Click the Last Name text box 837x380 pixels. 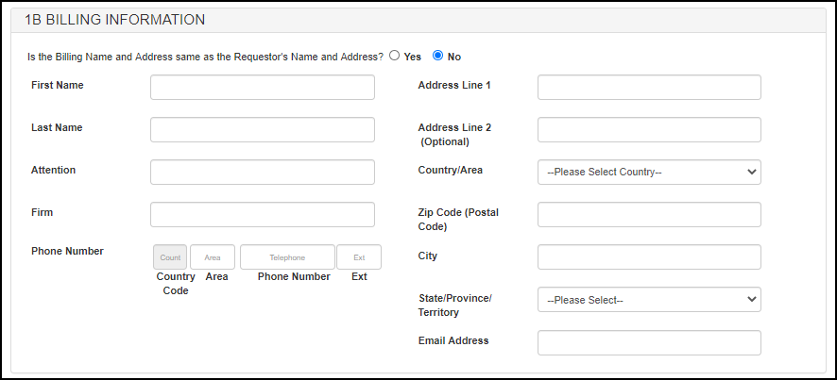point(262,130)
